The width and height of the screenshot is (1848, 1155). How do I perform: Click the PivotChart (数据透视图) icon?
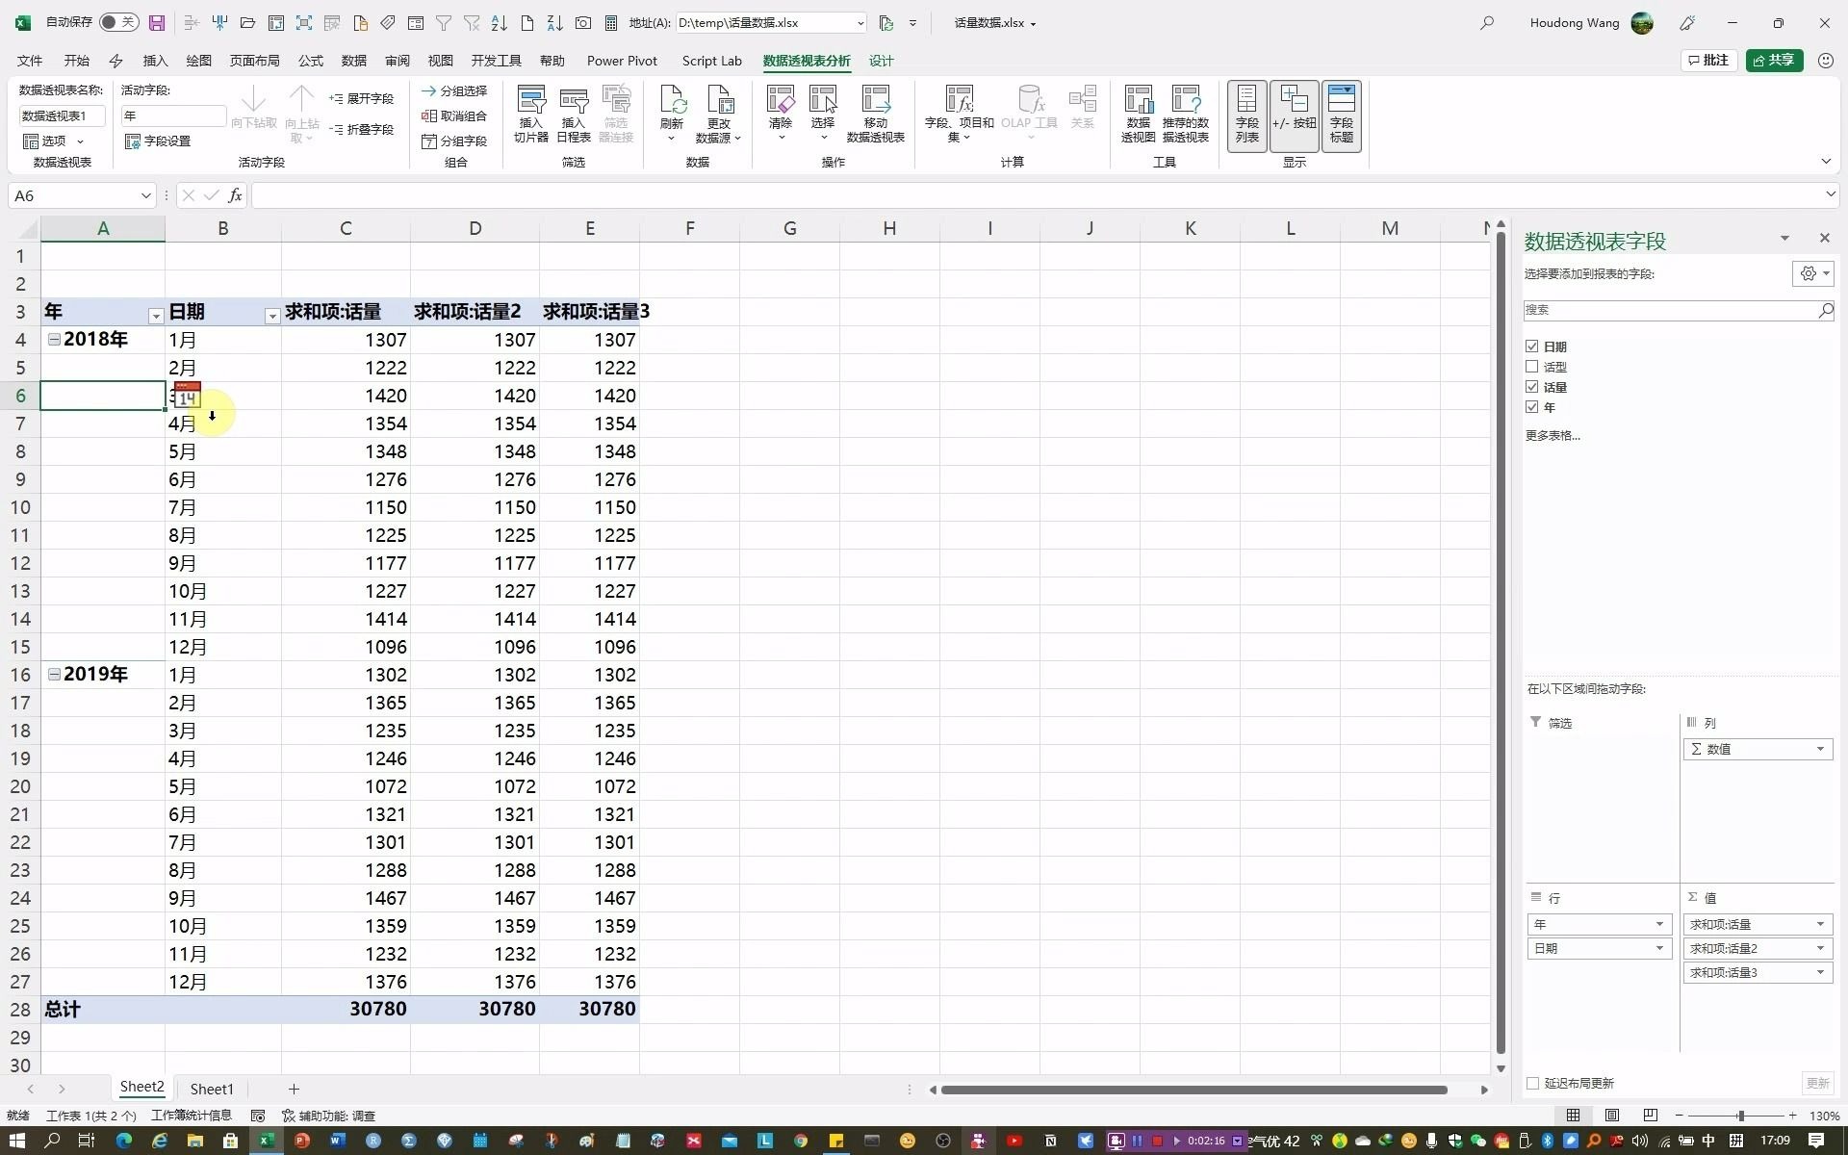coord(1138,101)
